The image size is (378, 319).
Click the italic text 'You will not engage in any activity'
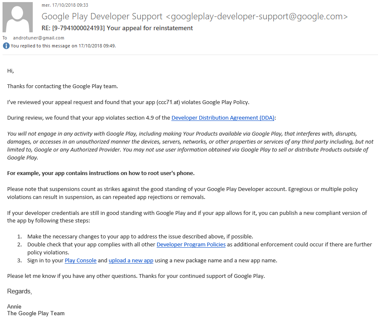tap(190, 146)
